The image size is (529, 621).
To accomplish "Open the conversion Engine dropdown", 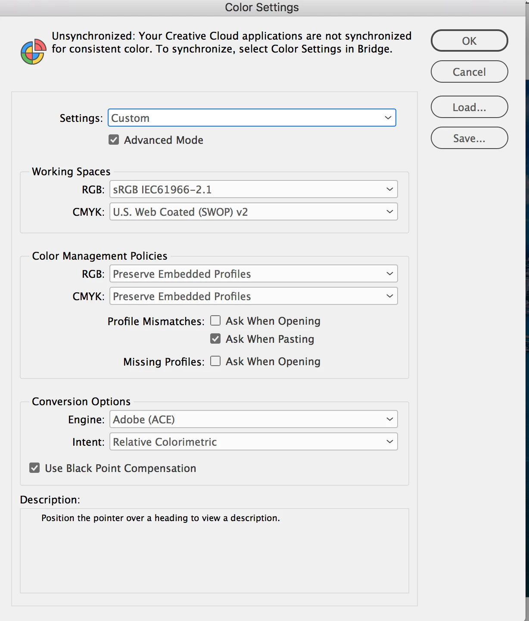I will point(254,419).
